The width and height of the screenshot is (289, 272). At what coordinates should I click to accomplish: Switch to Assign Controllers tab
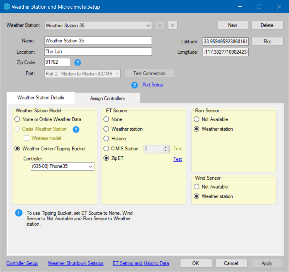107,98
